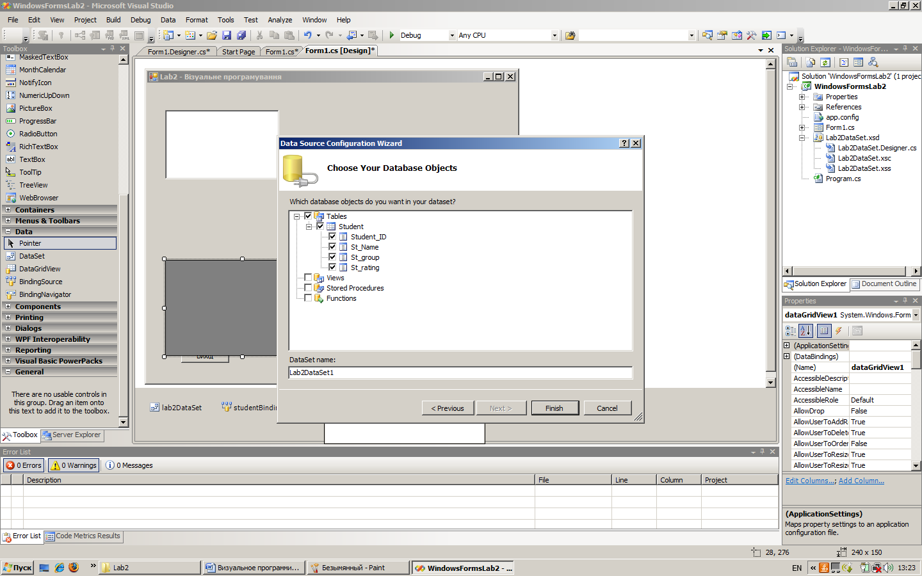This screenshot has height=576, width=922.
Task: Click the Open File folder icon
Action: click(211, 35)
